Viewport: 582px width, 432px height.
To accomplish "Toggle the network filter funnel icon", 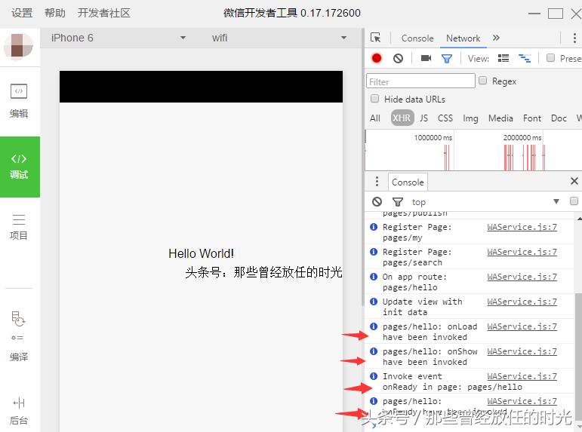I will pos(447,59).
